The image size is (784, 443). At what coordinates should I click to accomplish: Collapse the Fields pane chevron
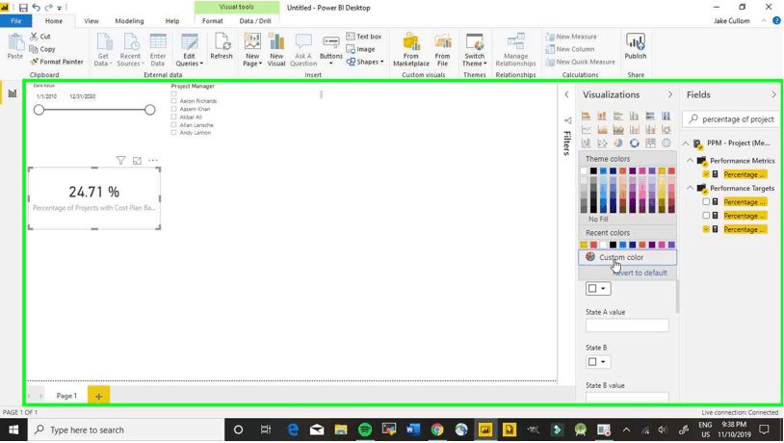[x=774, y=94]
